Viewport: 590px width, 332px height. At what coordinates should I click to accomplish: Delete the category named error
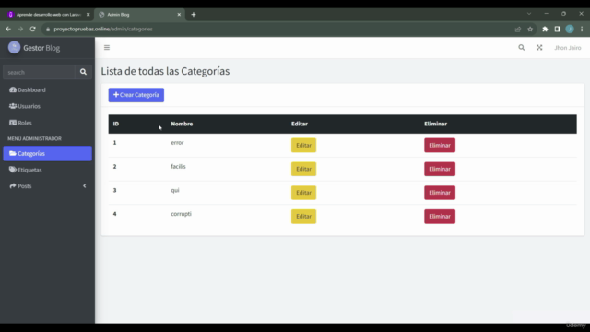pyautogui.click(x=440, y=146)
